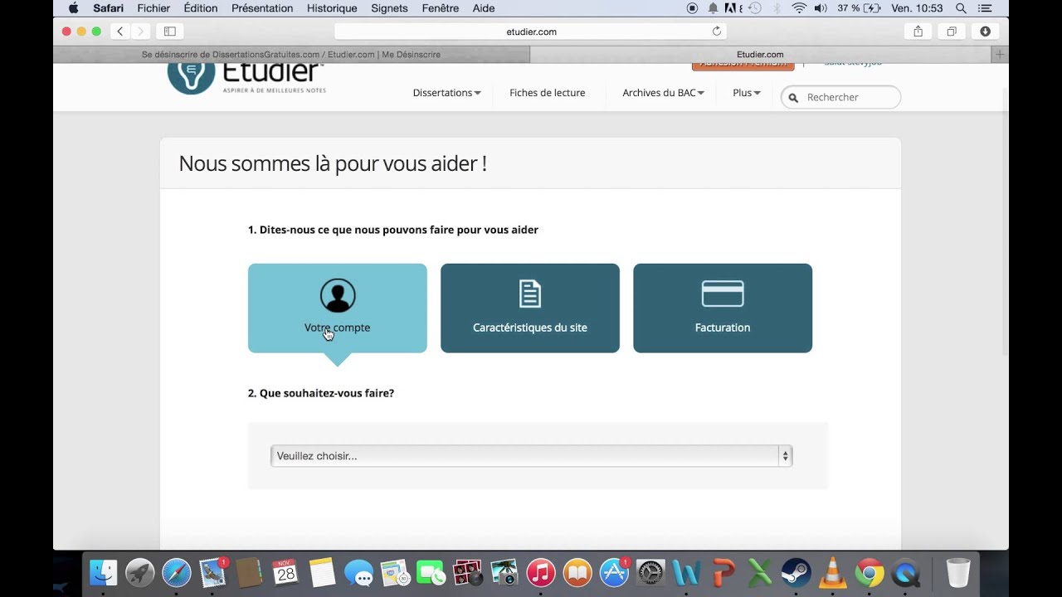Open Fiches de lecture link
Image resolution: width=1062 pixels, height=597 pixels.
[548, 93]
